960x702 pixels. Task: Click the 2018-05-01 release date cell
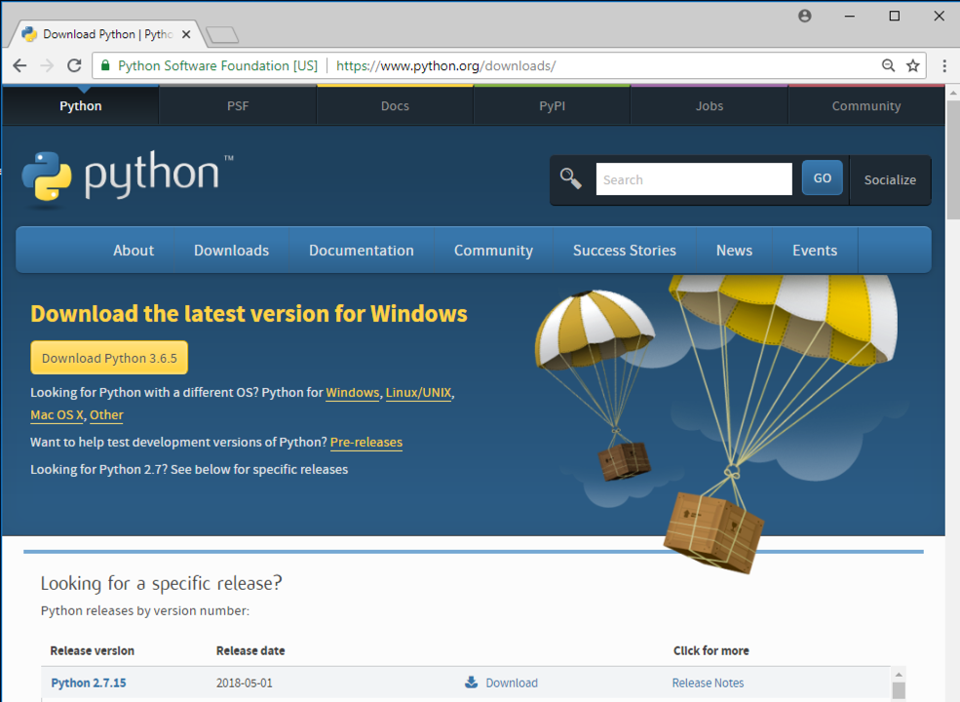tap(245, 682)
